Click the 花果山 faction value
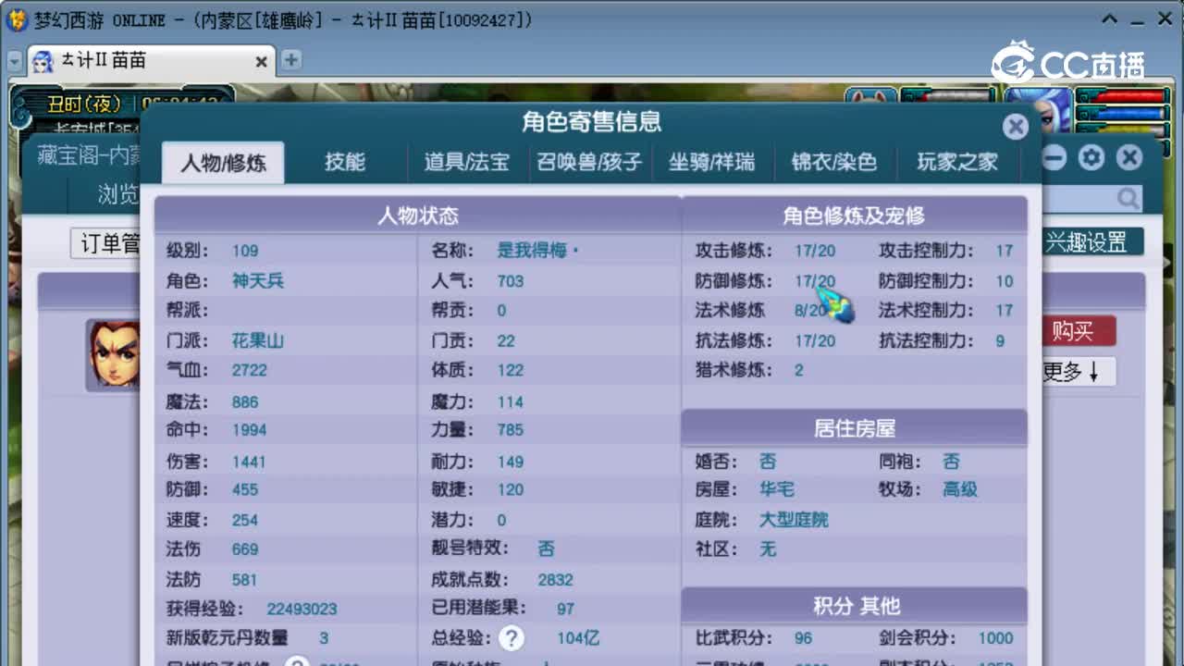The width and height of the screenshot is (1184, 666). pyautogui.click(x=257, y=340)
